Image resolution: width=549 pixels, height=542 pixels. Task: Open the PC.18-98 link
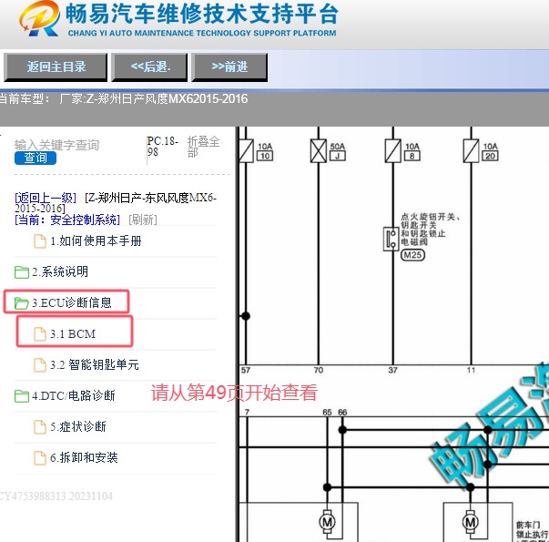click(x=163, y=147)
